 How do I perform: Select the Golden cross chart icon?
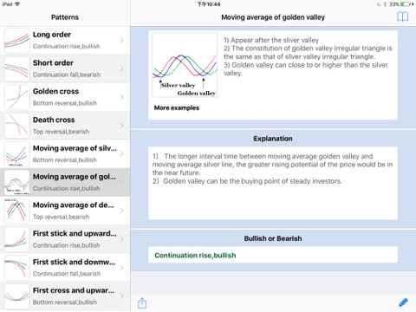(x=17, y=97)
